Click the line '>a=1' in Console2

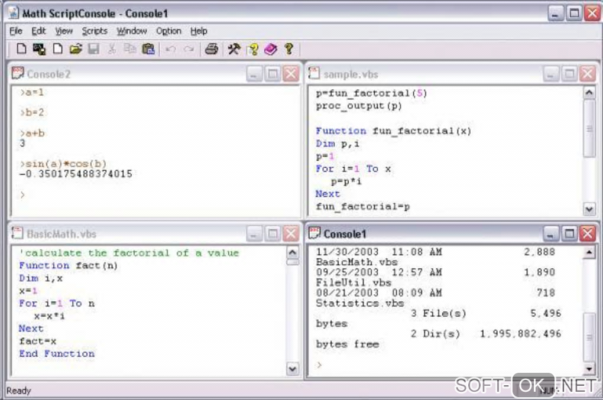(x=32, y=92)
